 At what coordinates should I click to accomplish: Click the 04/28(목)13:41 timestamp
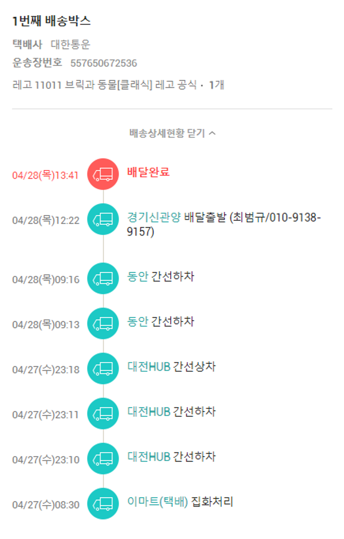point(45,176)
